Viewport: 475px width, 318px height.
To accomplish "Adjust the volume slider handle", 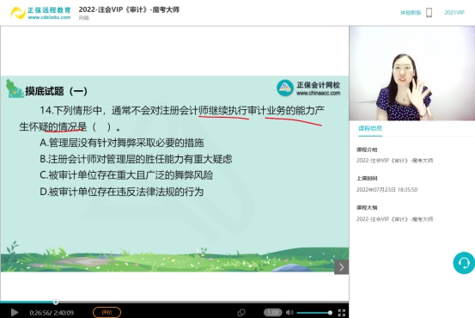I will click(330, 313).
